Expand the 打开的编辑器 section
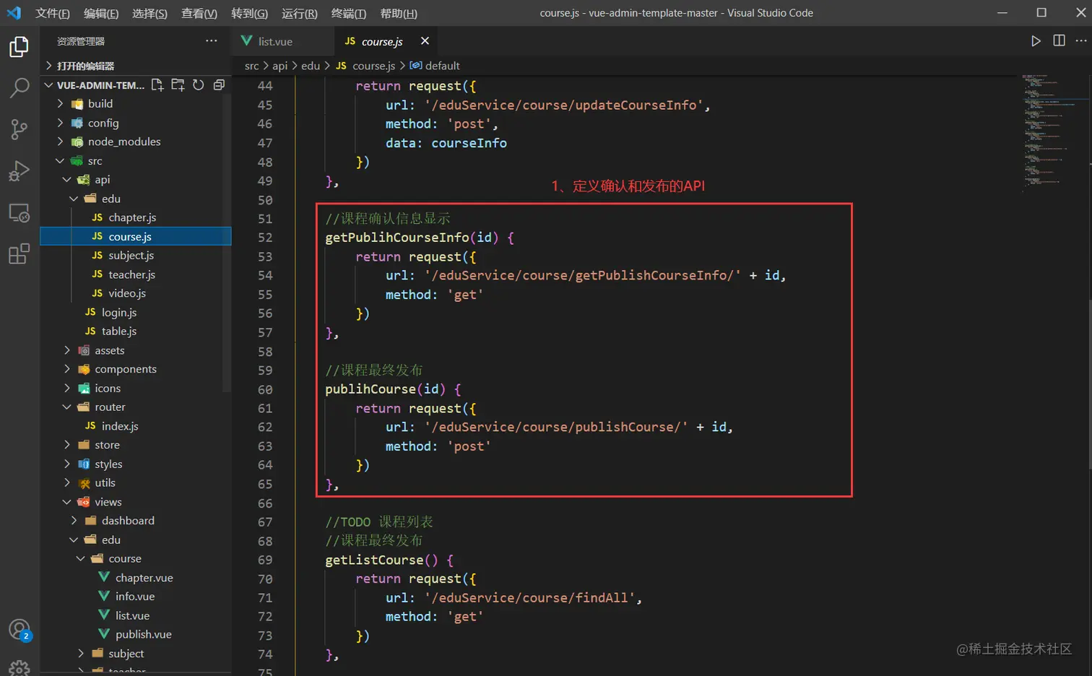This screenshot has height=676, width=1092. (x=136, y=66)
